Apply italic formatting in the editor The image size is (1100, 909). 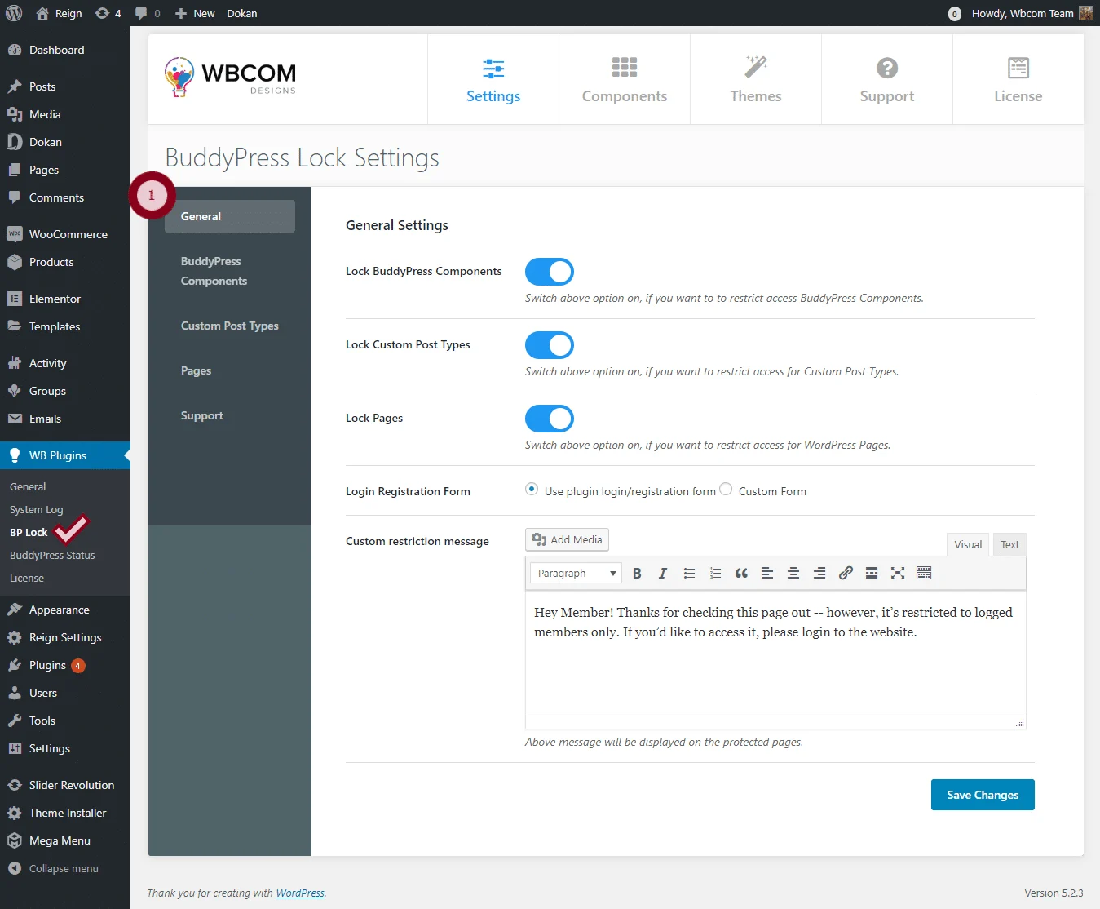[x=663, y=573]
